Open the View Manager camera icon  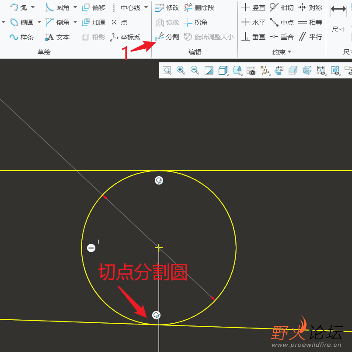(251, 70)
